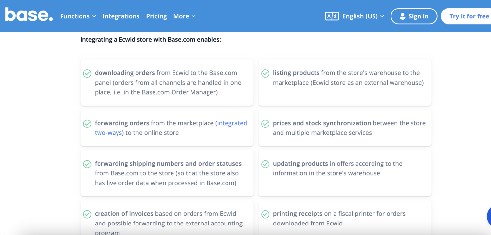Follow the 'integrated two-ways' link
The image size is (491, 235).
pyautogui.click(x=171, y=128)
